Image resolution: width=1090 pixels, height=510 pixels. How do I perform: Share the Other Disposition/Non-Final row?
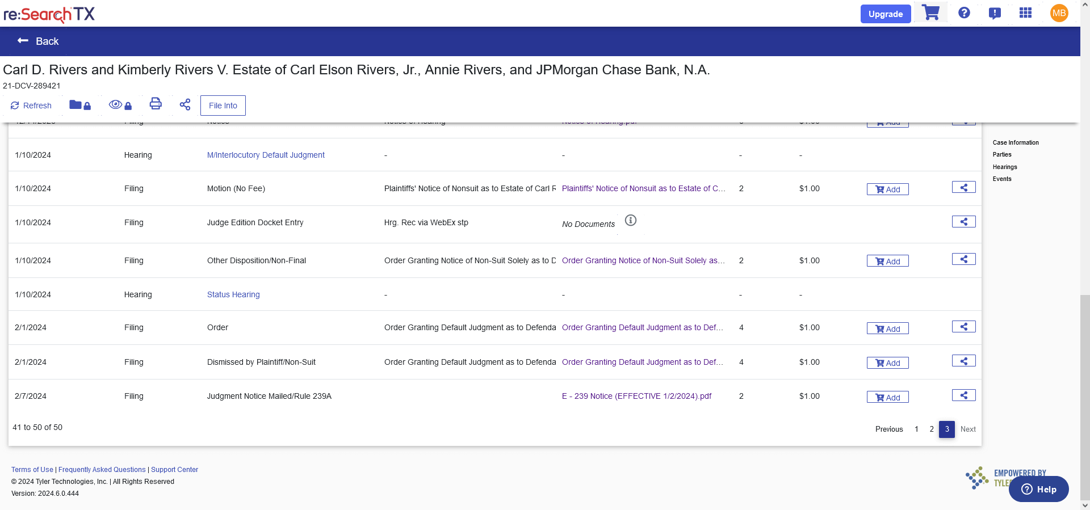click(x=963, y=259)
